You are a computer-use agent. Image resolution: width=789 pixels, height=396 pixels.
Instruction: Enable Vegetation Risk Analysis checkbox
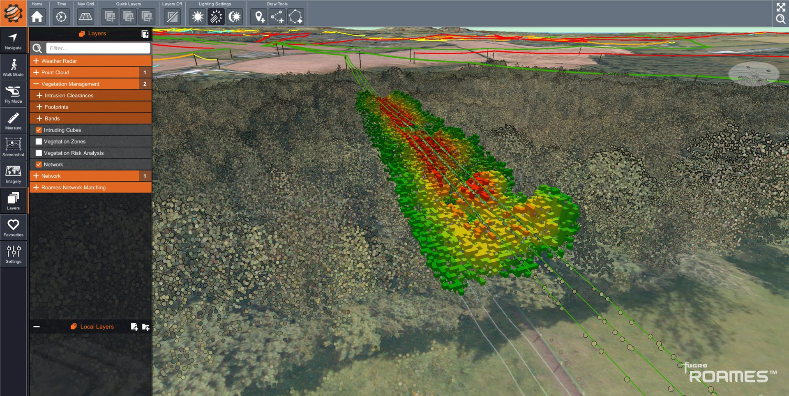point(39,153)
